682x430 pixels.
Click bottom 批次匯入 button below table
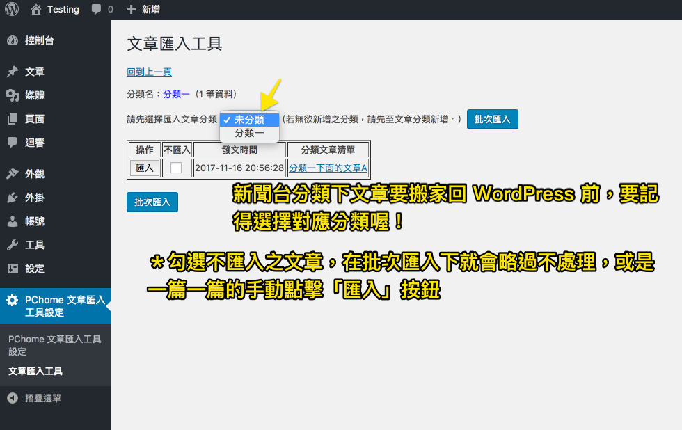click(x=152, y=202)
